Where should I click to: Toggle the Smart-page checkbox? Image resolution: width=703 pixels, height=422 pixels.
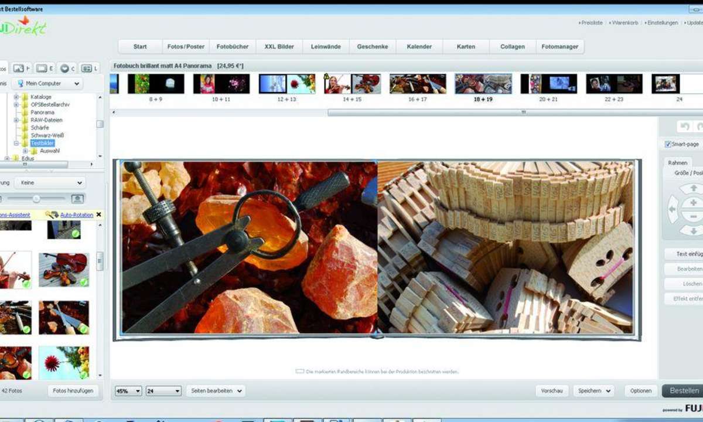tap(668, 144)
